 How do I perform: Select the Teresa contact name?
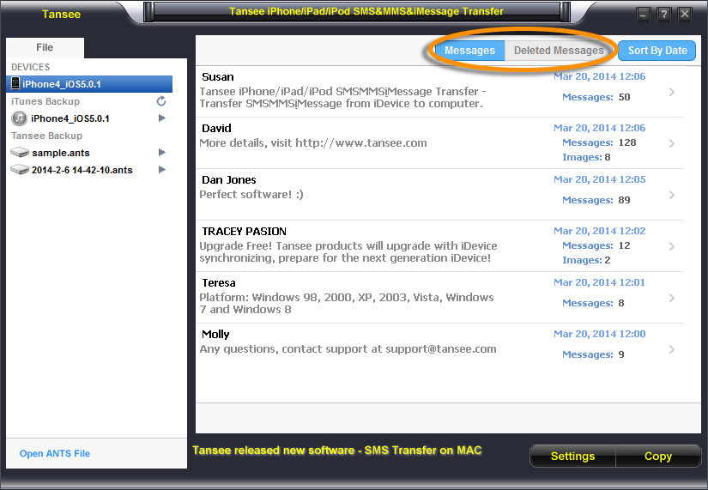[219, 282]
